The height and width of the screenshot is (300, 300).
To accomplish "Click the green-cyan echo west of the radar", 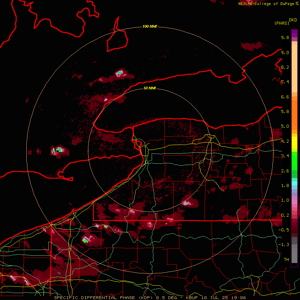I will [58, 150].
